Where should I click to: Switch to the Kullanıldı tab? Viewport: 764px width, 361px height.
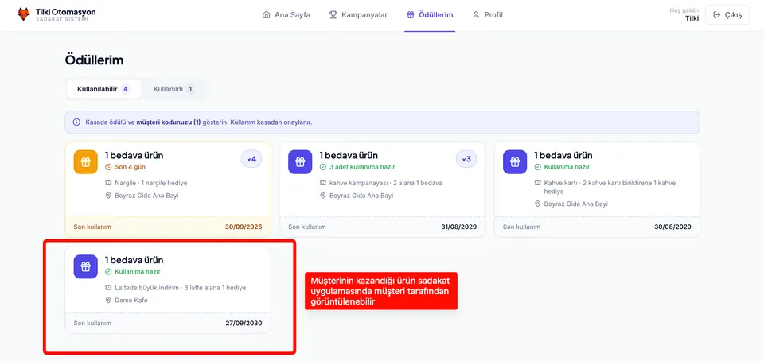[x=173, y=89]
